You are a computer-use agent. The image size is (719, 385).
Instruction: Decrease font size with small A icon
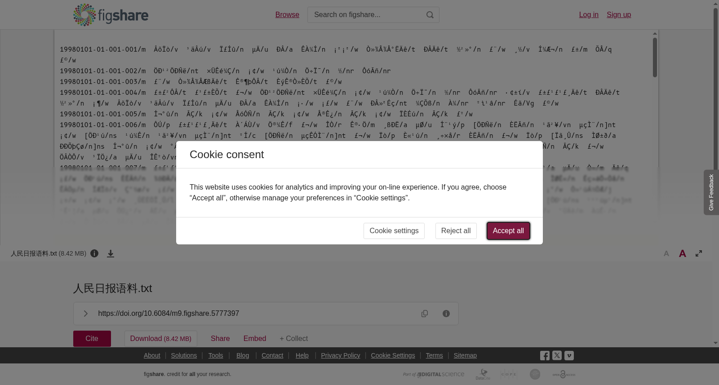point(666,254)
